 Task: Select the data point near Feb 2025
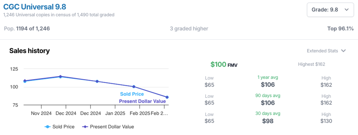134,87
